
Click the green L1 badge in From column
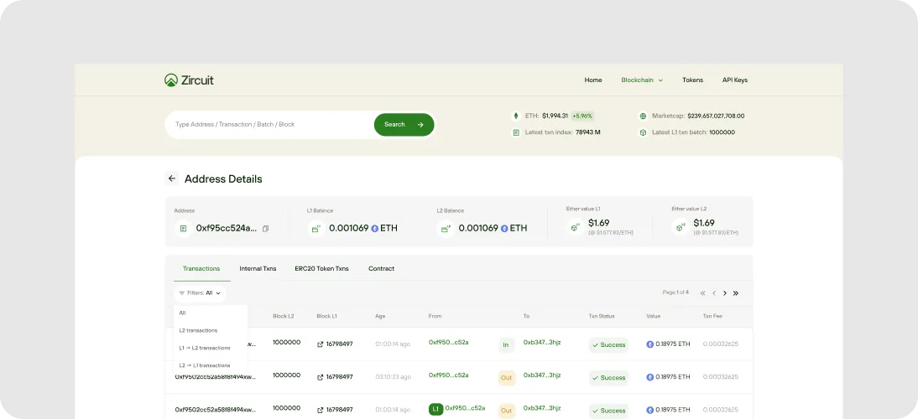pos(436,409)
